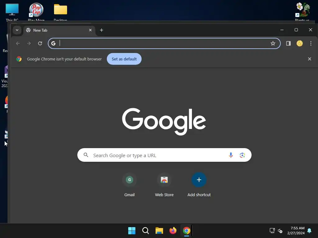Reload the page
The image size is (318, 238).
pyautogui.click(x=40, y=43)
